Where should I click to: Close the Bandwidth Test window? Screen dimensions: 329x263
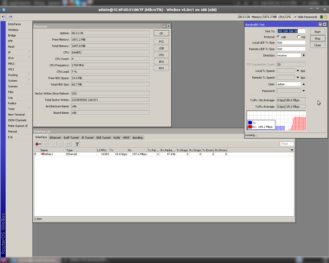point(325,24)
